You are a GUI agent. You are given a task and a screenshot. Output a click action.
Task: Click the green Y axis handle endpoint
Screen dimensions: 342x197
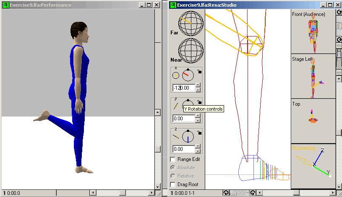click(330, 176)
